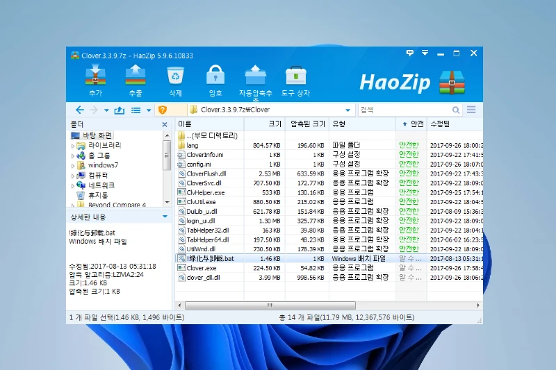Screen dimensions: 556x370
Task: Click the 추출 (Extract) toolbar icon
Action: click(135, 75)
